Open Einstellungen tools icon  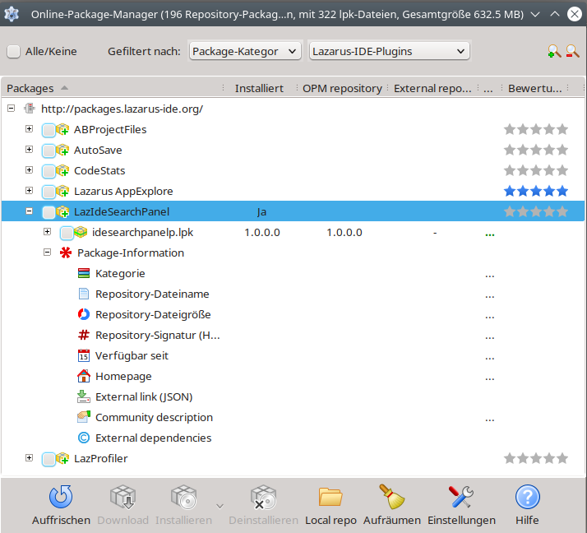(461, 497)
